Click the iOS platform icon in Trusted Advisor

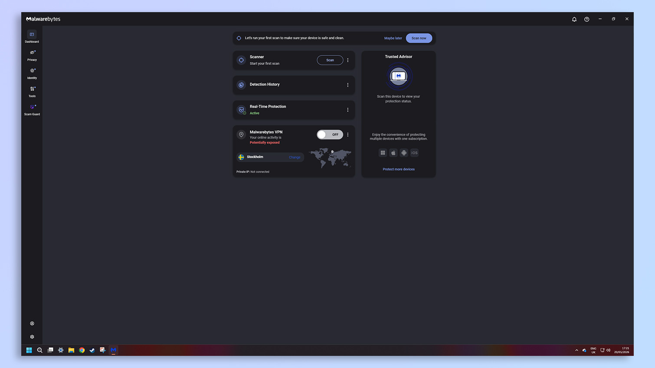pyautogui.click(x=414, y=153)
